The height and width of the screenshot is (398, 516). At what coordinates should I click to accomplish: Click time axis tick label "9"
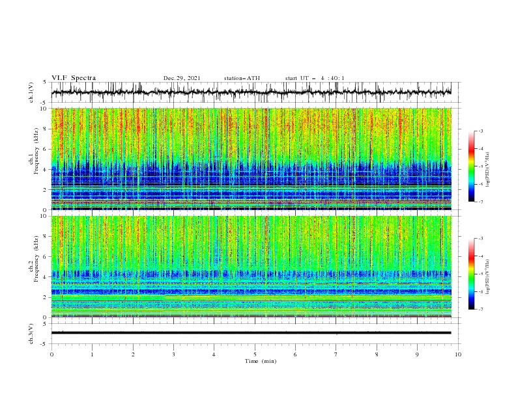coord(417,354)
